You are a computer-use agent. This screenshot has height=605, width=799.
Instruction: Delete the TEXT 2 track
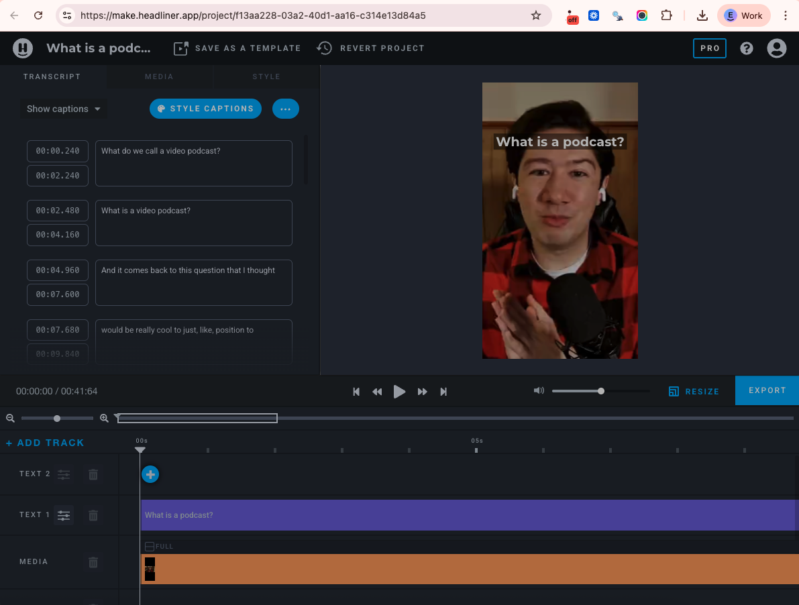[93, 474]
